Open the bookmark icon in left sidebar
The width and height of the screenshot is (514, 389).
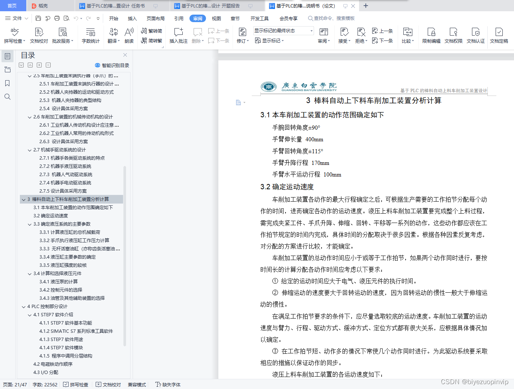pyautogui.click(x=8, y=83)
